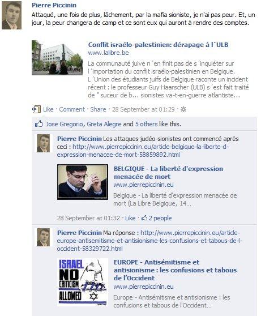Open the BELGIQUE liberté d'expression article title

[168, 173]
